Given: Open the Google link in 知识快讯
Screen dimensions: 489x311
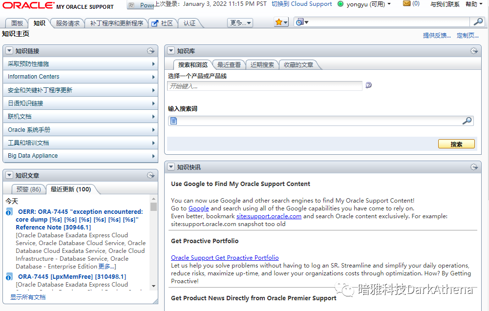Looking at the screenshot, I should [199, 208].
